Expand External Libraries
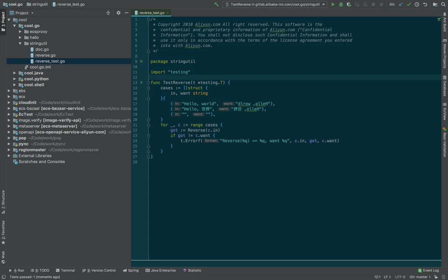The image size is (448, 280). pos(9,156)
